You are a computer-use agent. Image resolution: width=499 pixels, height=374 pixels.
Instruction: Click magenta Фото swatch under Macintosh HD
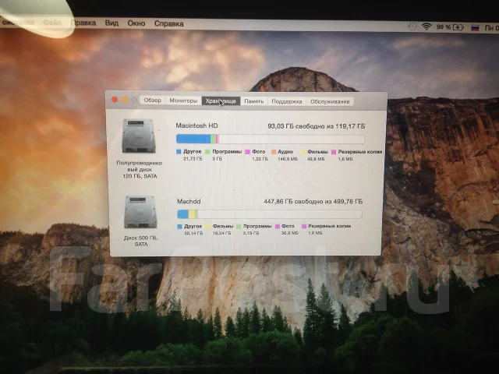click(247, 152)
